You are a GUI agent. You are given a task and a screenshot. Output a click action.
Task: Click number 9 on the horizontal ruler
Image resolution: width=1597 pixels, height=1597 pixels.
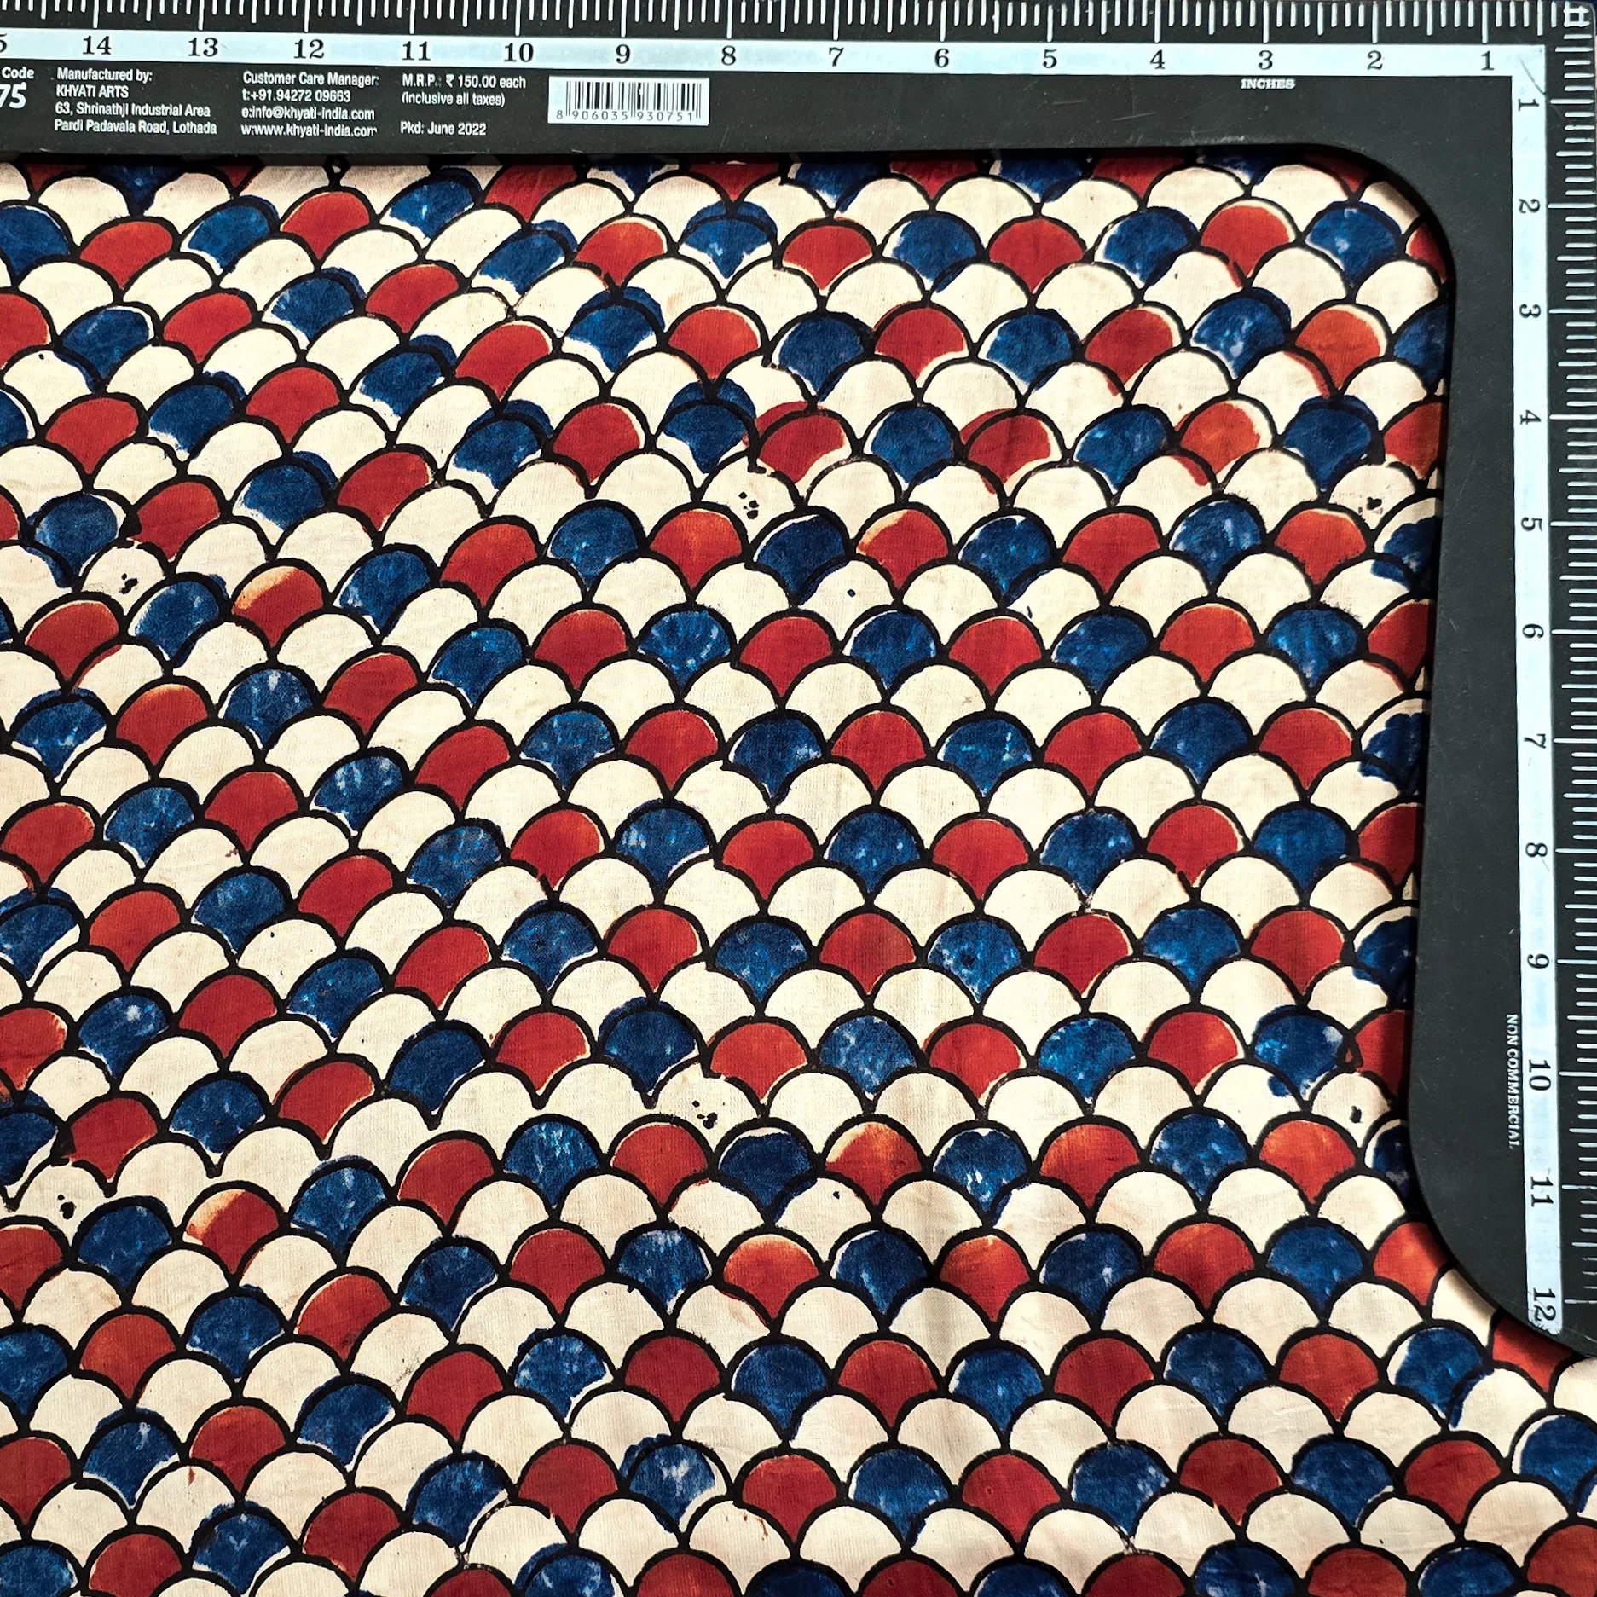point(622,55)
